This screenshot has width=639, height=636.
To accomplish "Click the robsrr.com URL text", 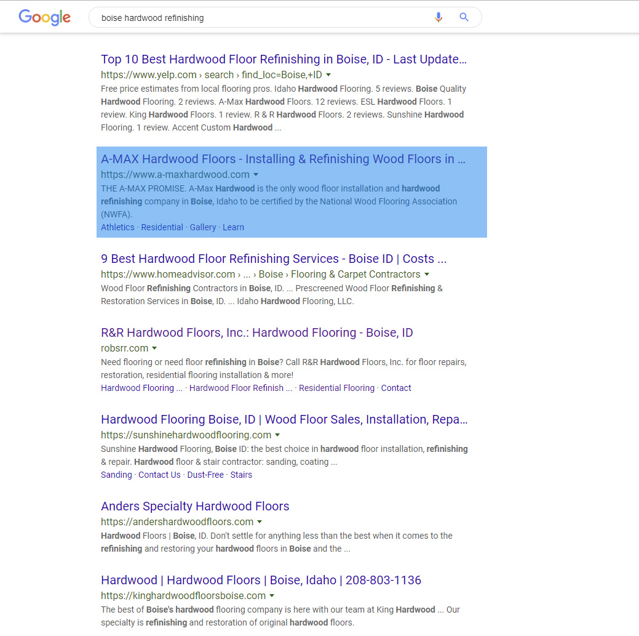I will (125, 348).
